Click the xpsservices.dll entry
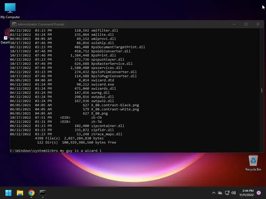The width and height of the screenshot is (266, 199). [107, 68]
